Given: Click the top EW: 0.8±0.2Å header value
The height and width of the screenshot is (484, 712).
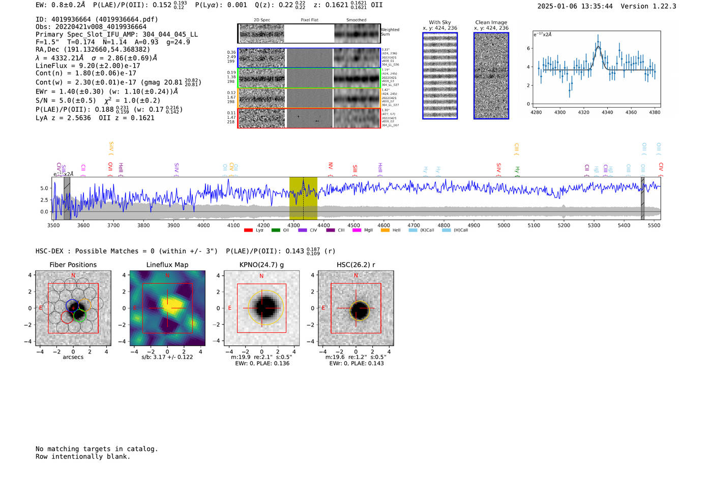Looking at the screenshot, I should click(61, 5).
